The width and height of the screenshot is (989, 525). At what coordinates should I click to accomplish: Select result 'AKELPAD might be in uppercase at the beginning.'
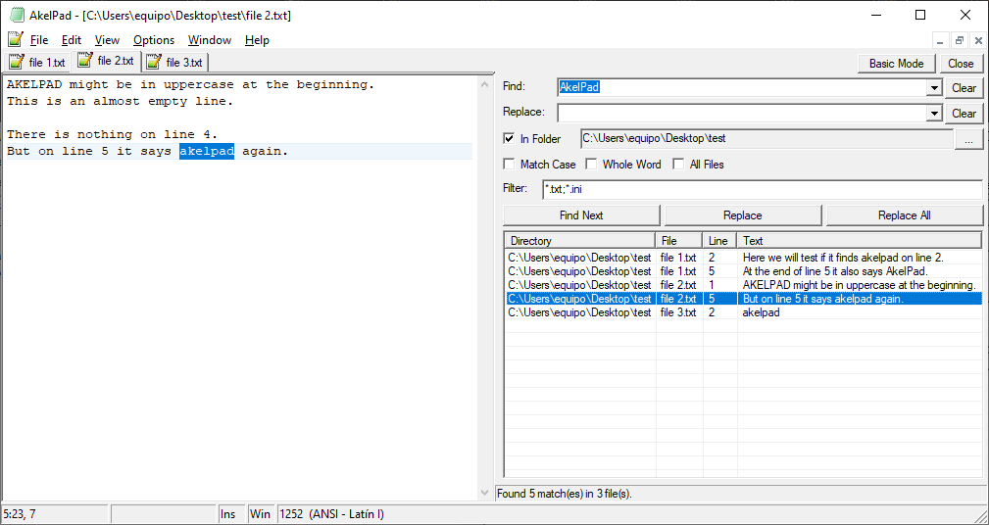[744, 285]
